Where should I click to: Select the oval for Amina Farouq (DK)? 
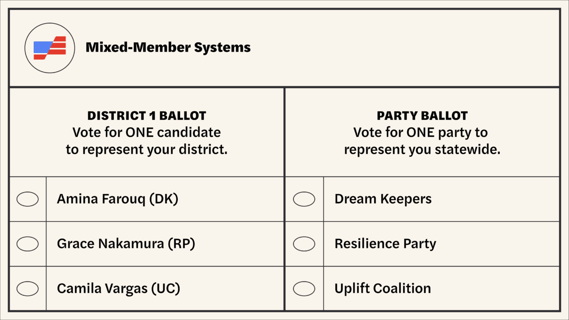[x=28, y=199]
